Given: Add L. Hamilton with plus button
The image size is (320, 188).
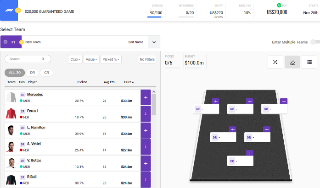Looking at the screenshot, I should click(x=146, y=130).
